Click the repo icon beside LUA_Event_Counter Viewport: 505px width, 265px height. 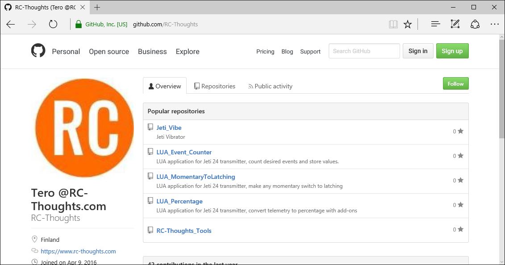click(150, 152)
